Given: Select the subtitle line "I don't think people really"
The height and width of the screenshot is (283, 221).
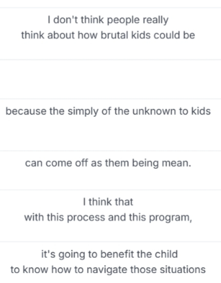Looking at the screenshot, I should click(108, 20).
